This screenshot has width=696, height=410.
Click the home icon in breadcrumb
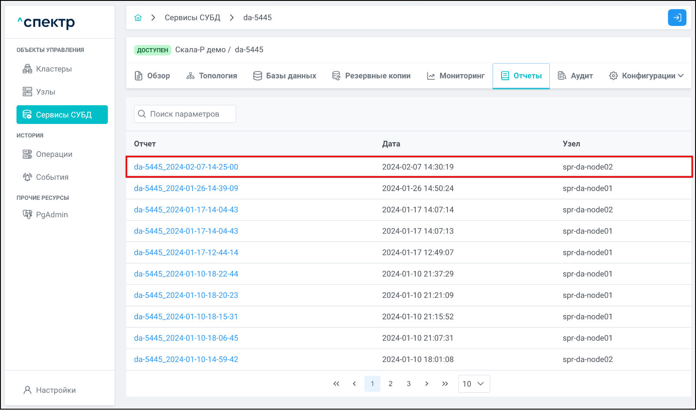coord(138,18)
